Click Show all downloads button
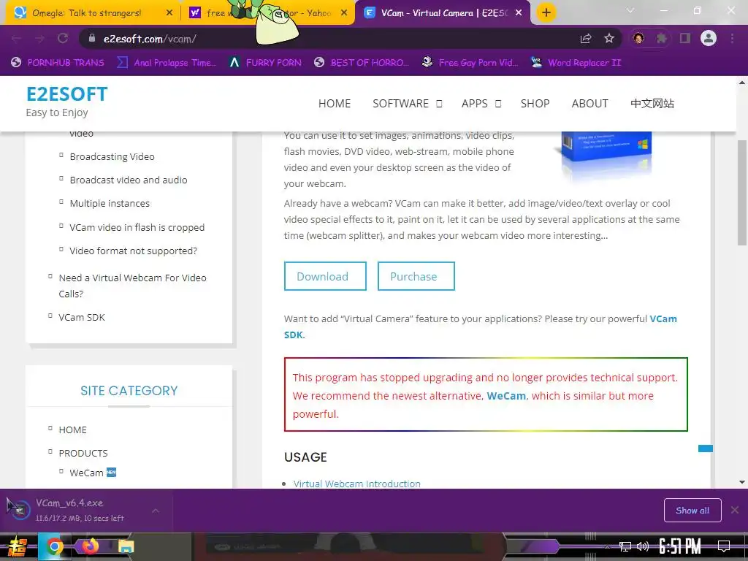The image size is (748, 561). coord(692,511)
